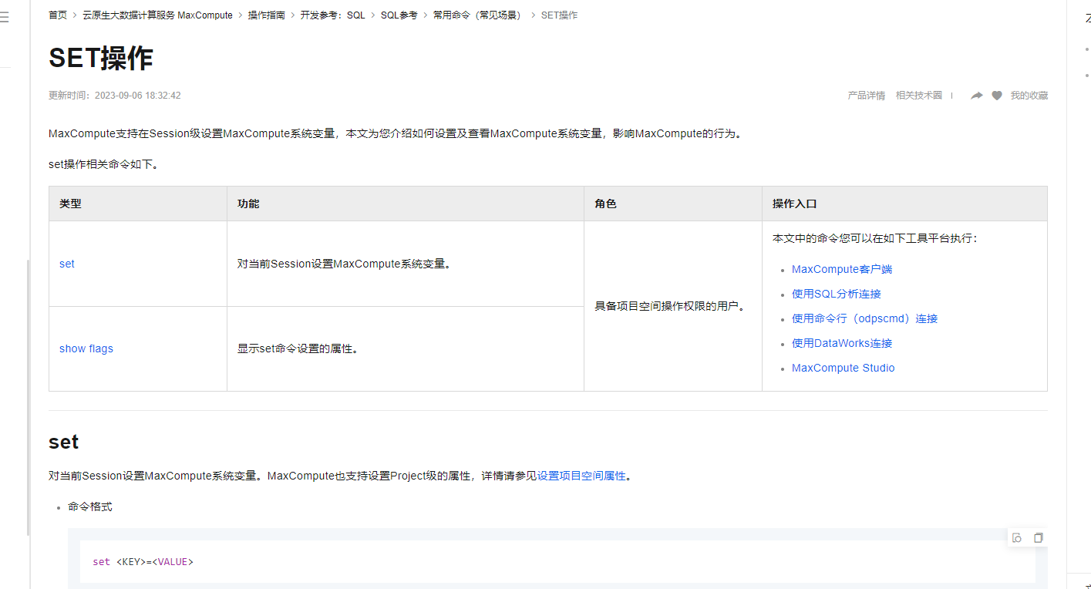Open 操作指南 breadcrumb link

(266, 15)
